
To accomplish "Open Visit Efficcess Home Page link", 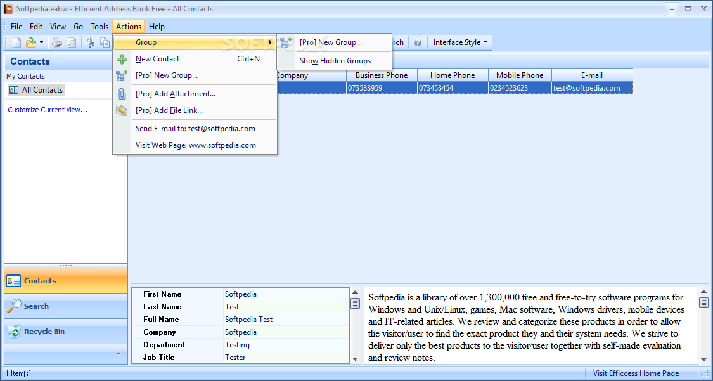I will (636, 373).
